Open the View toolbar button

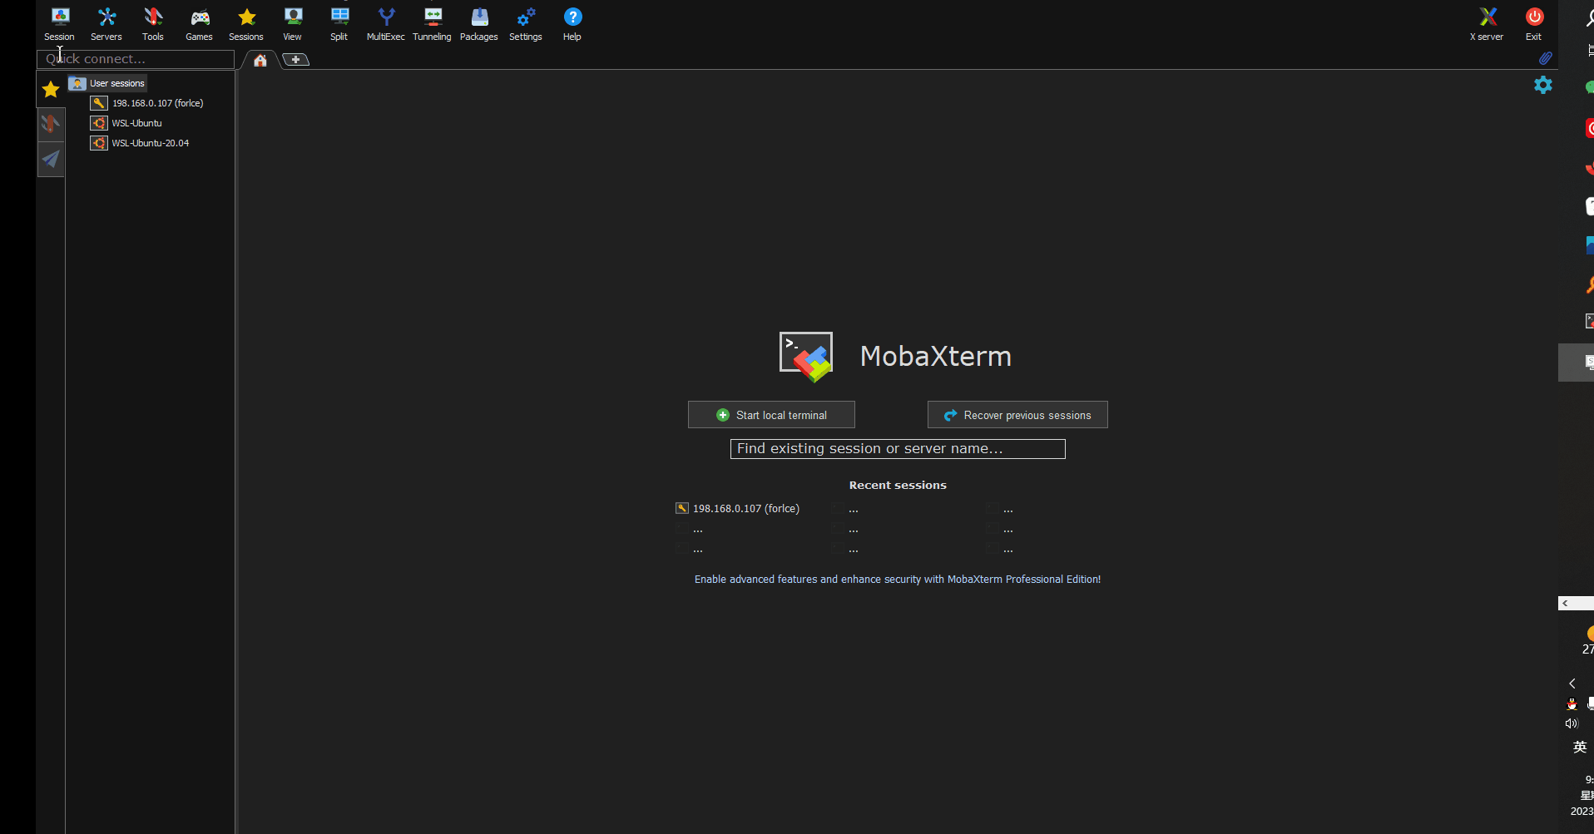[293, 24]
